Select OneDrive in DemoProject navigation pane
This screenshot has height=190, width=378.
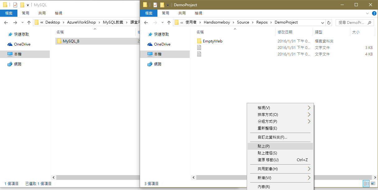(162, 44)
